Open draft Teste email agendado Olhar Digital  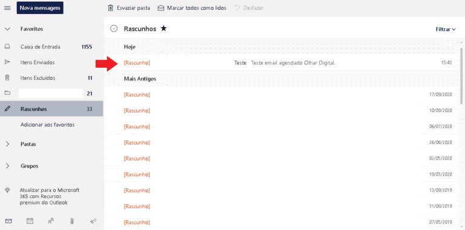tap(282, 63)
